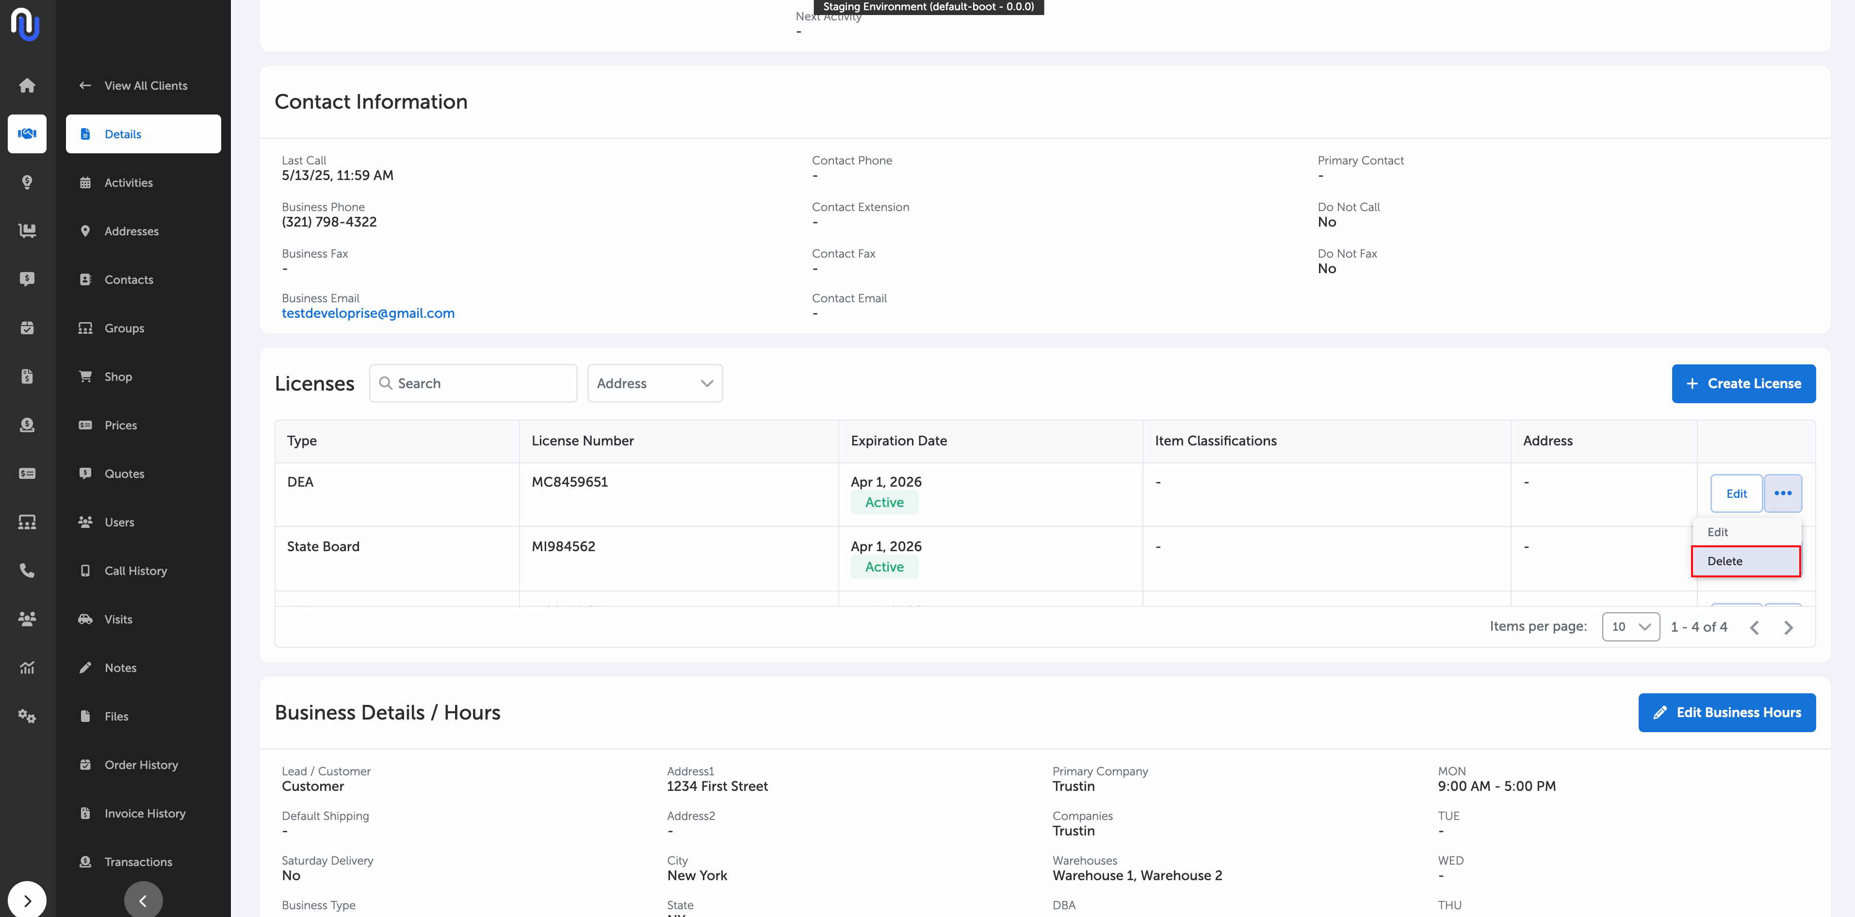
Task: Click the three-dots menu on DEA row
Action: 1782,493
